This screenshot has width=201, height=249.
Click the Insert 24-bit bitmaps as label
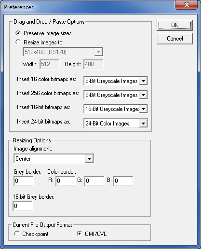43,122
